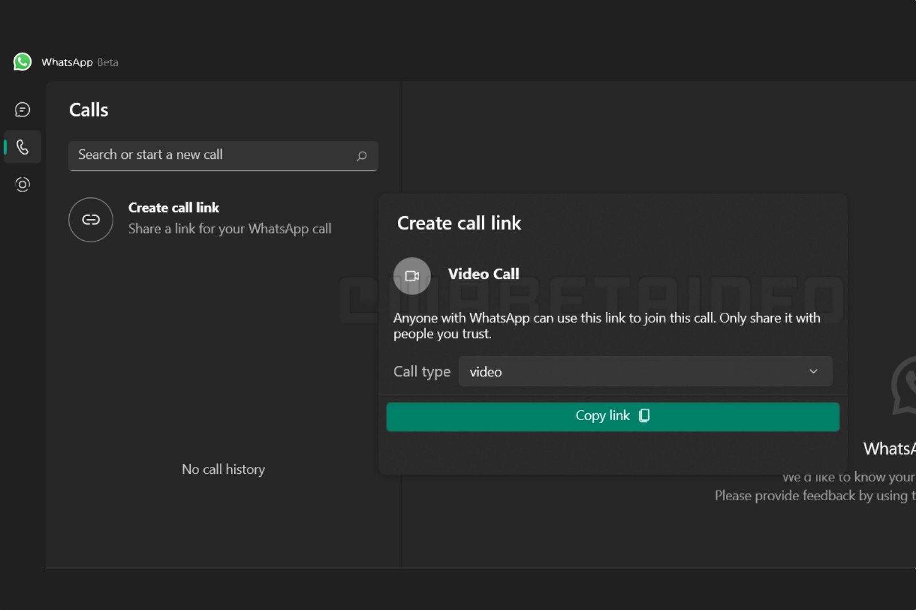The image size is (916, 610).
Task: Focus the Search or start a new call field
Action: pyautogui.click(x=223, y=156)
